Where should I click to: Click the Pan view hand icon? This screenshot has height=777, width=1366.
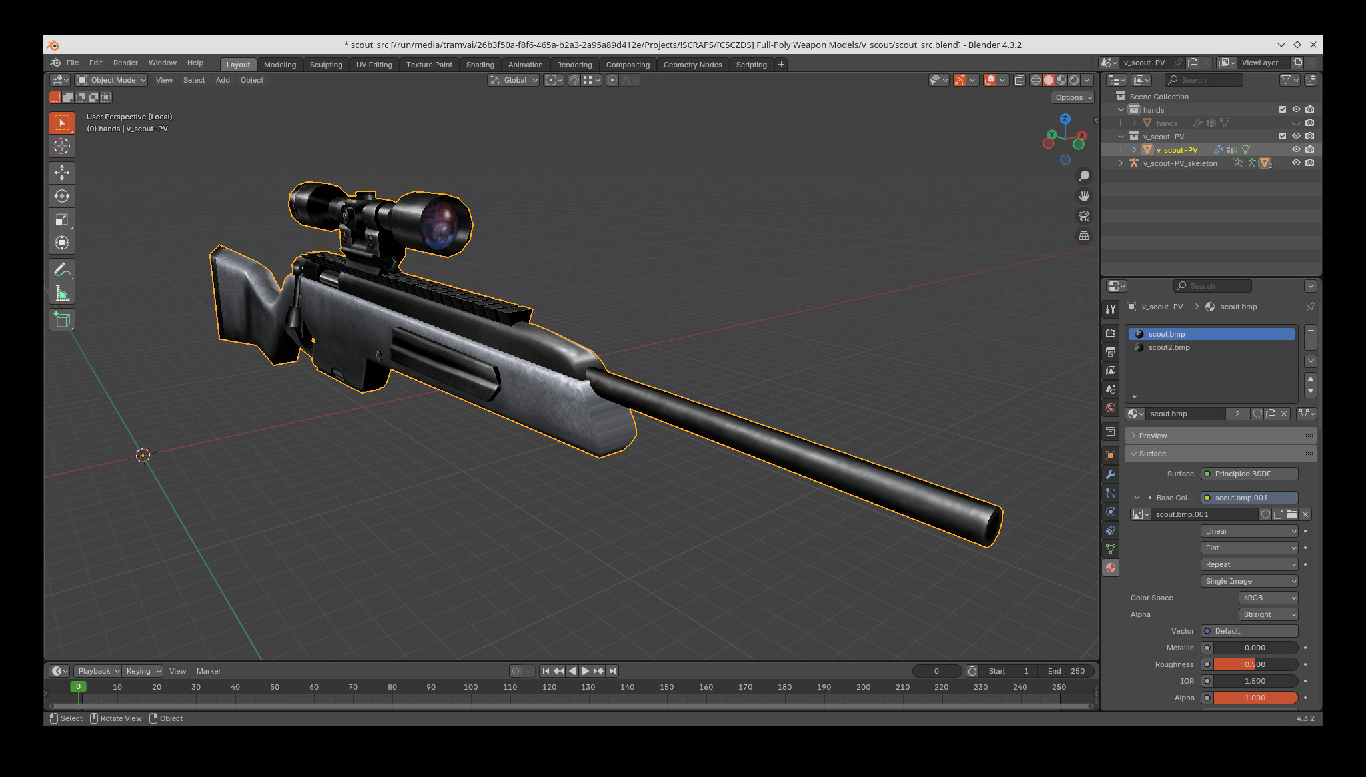1084,195
